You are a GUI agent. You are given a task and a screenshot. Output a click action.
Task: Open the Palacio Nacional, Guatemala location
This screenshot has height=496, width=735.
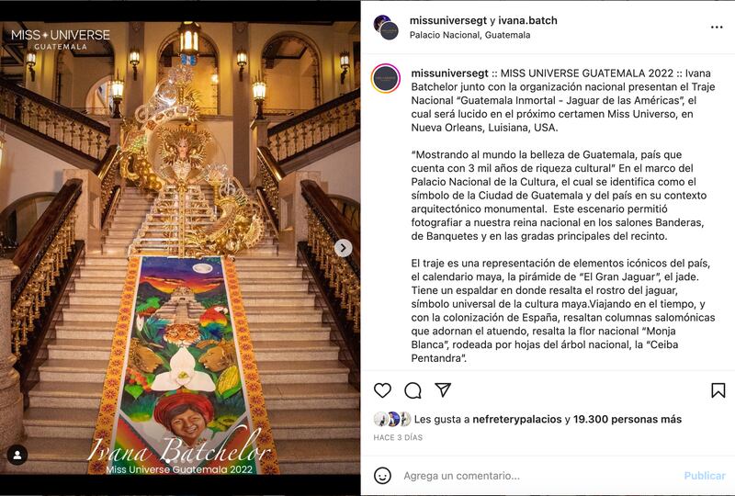click(469, 35)
